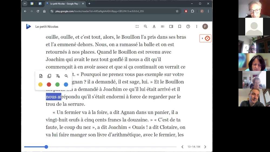Screen dimensions: 270x152
Task: Highlight selection in blue
Action: tap(66, 85)
